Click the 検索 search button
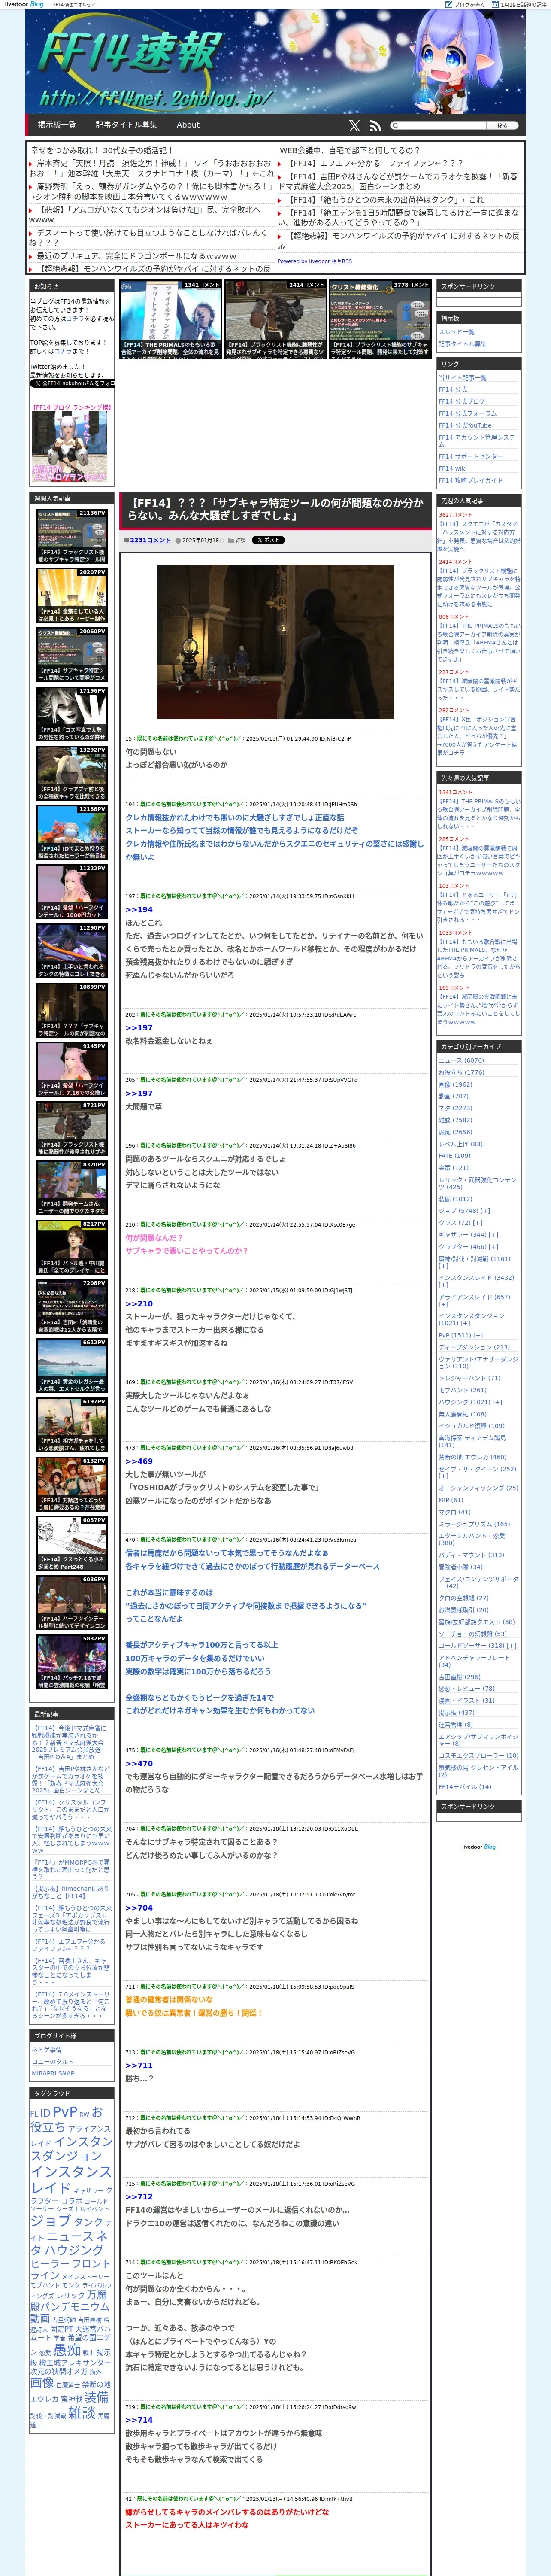The width and height of the screenshot is (551, 2576). click(502, 126)
